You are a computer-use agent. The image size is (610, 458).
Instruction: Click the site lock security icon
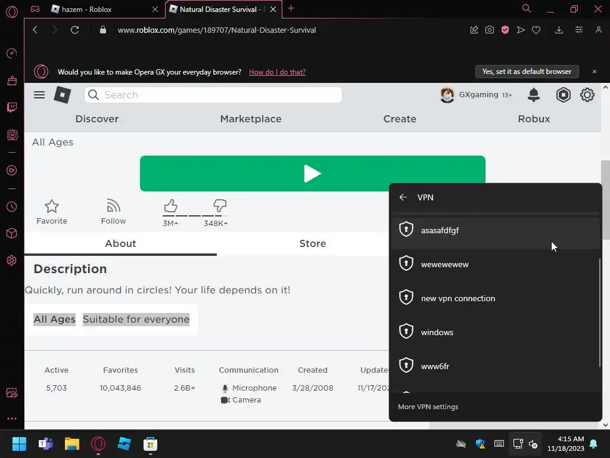point(103,30)
